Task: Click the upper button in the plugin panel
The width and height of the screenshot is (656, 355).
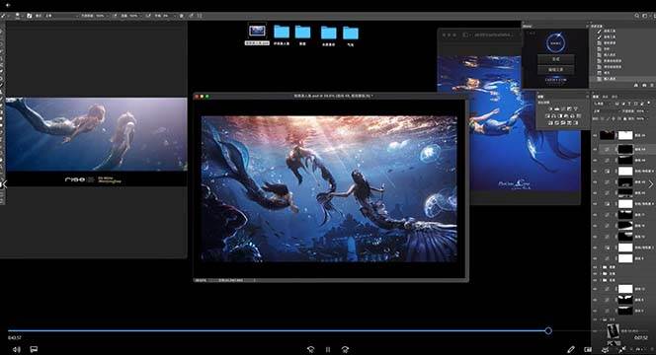Action: (555, 59)
